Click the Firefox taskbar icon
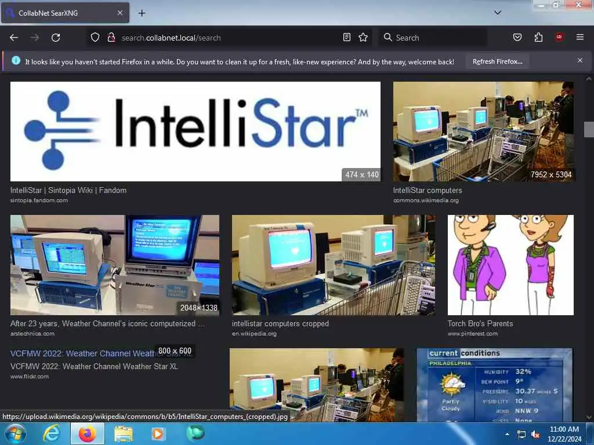 tap(87, 433)
